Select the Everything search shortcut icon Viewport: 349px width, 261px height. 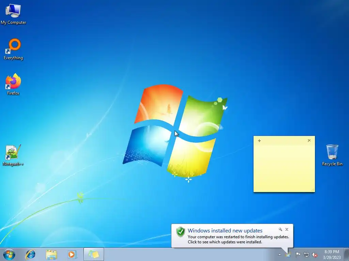[x=13, y=49]
